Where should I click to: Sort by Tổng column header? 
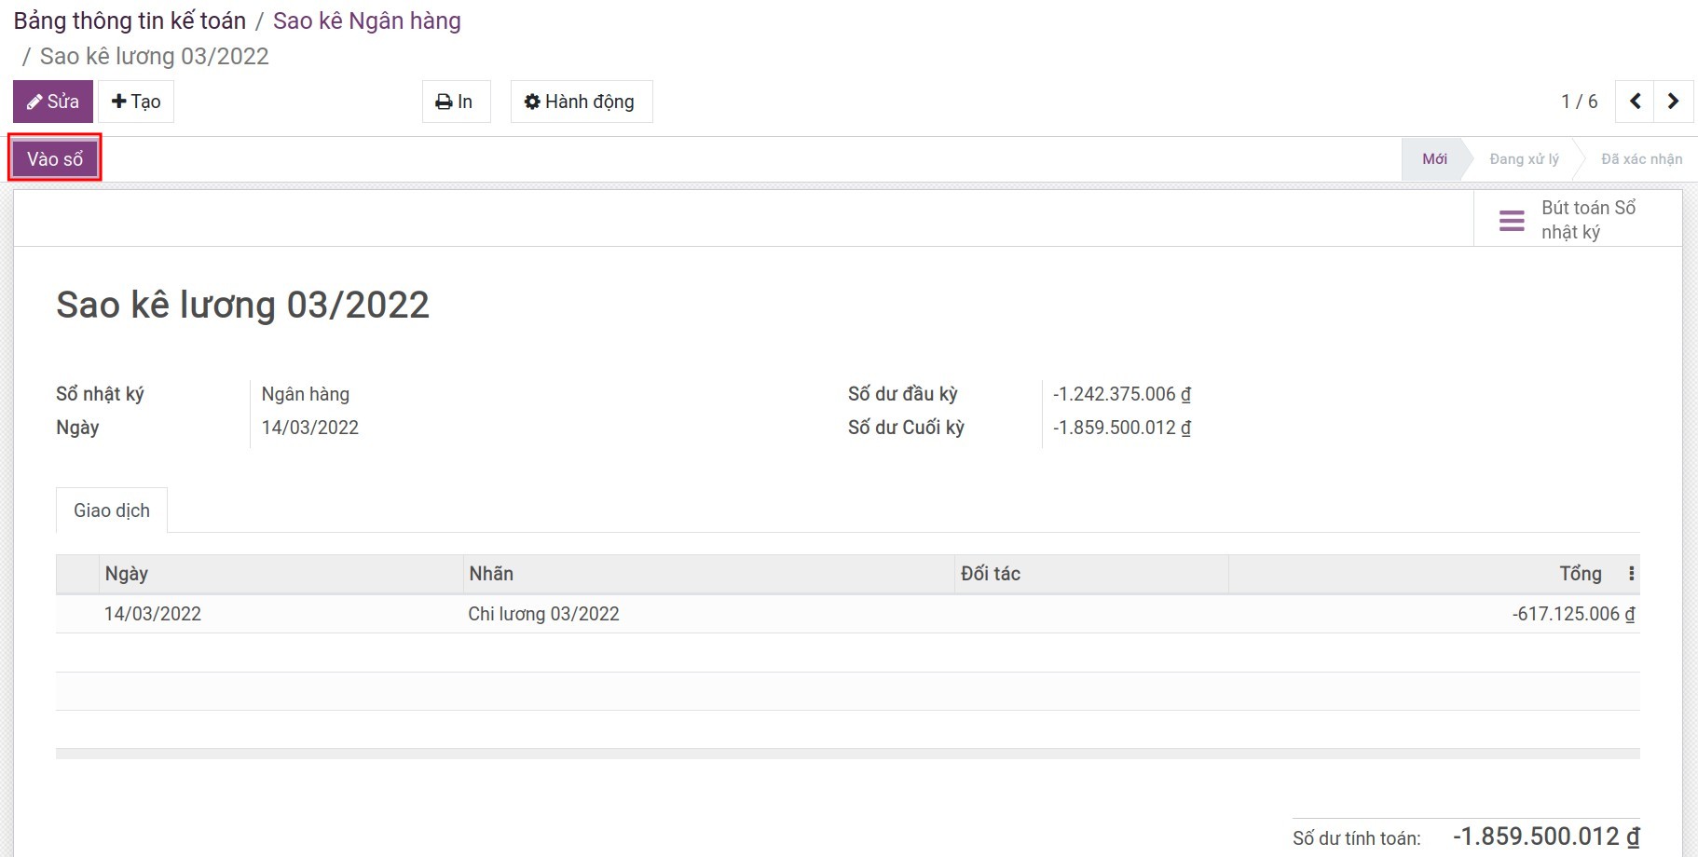tap(1580, 574)
